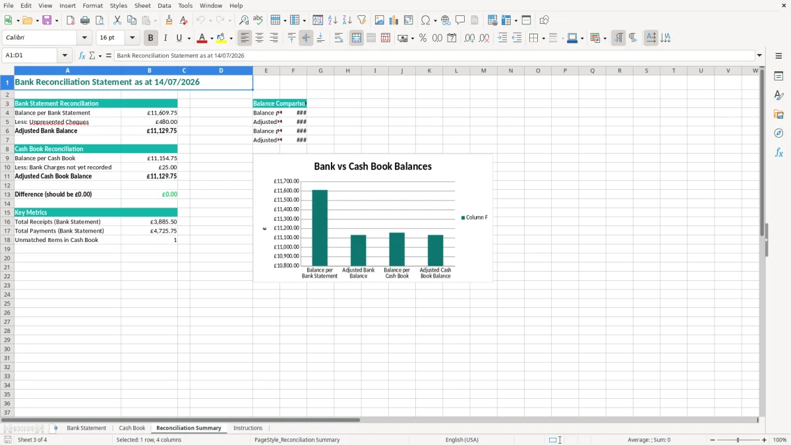Adjust the zoom slider handle

point(738,440)
